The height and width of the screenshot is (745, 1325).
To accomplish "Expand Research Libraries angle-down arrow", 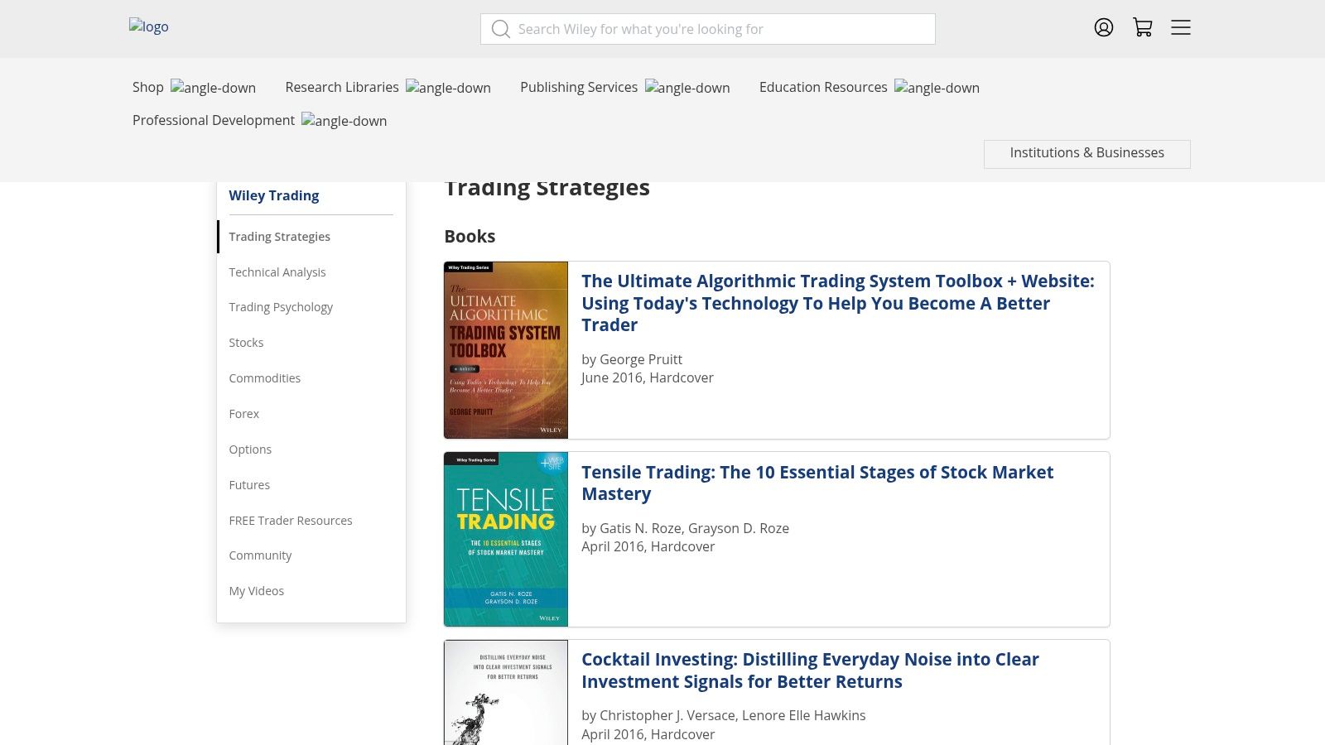I will coord(448,88).
